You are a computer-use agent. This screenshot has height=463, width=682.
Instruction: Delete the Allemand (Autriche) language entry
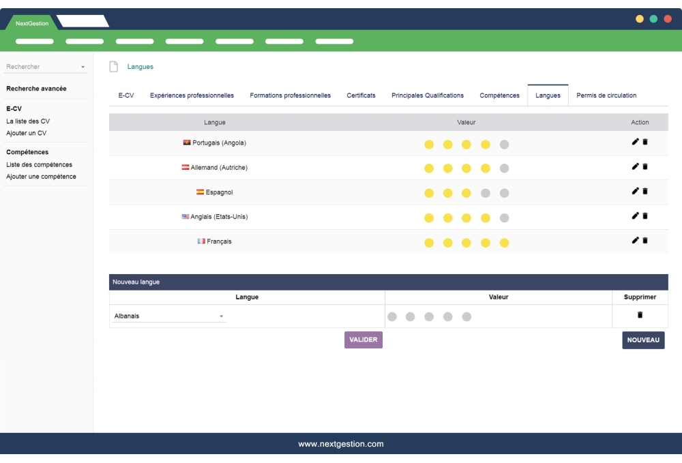click(x=646, y=167)
